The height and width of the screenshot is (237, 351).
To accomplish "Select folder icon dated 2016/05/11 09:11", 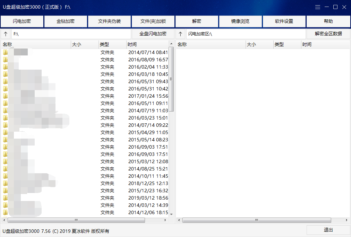I will pyautogui.click(x=5, y=103).
